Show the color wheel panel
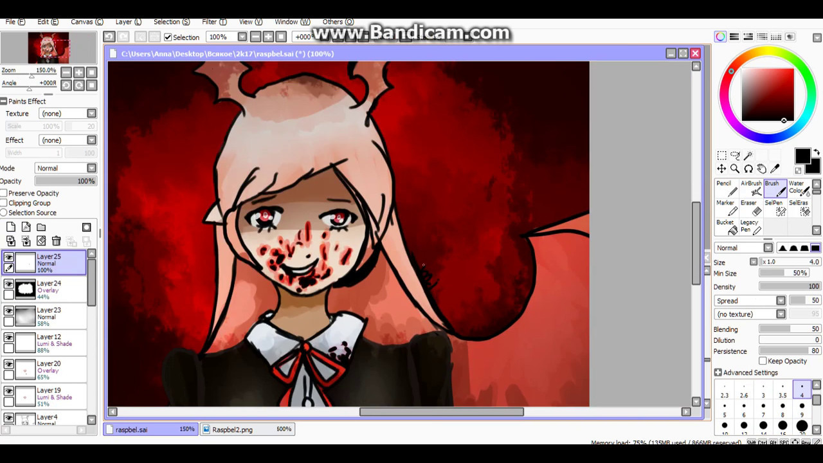Viewport: 823px width, 463px height. coord(720,37)
